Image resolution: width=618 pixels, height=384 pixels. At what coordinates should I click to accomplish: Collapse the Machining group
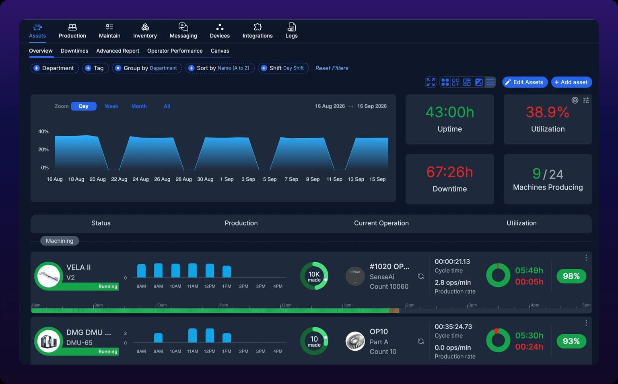click(x=60, y=241)
